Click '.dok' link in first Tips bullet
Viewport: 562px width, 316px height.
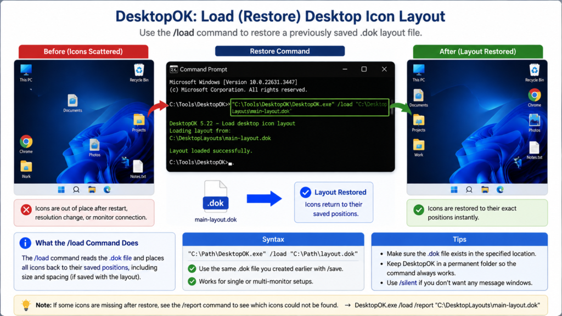[x=434, y=253]
